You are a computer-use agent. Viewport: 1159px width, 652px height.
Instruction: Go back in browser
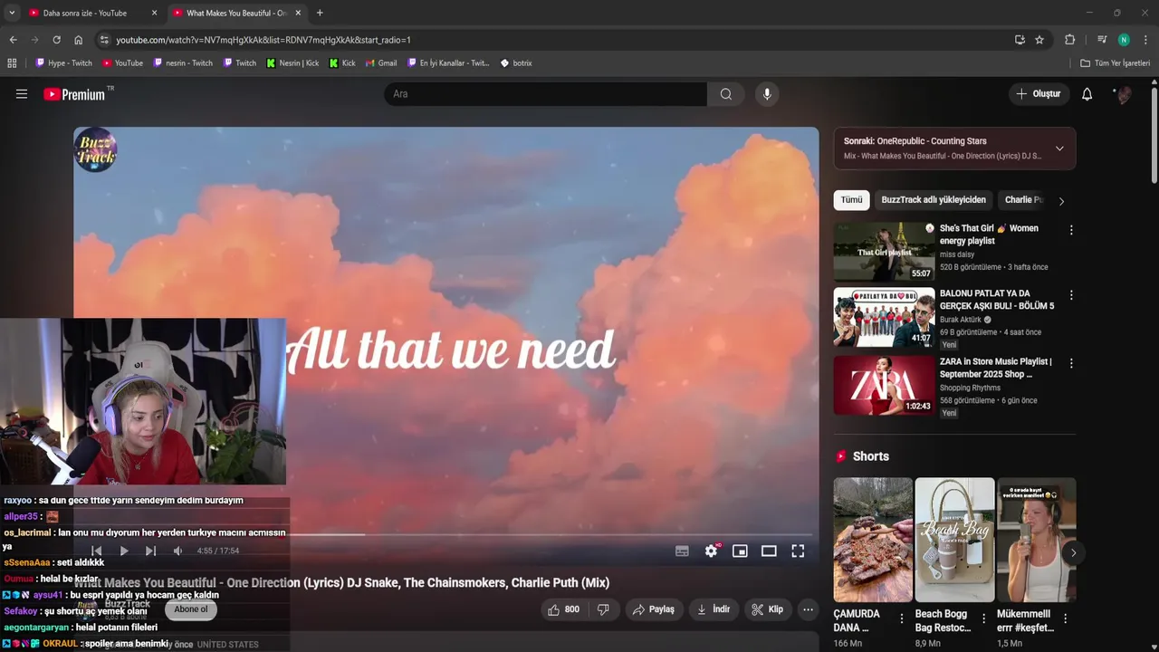click(13, 40)
